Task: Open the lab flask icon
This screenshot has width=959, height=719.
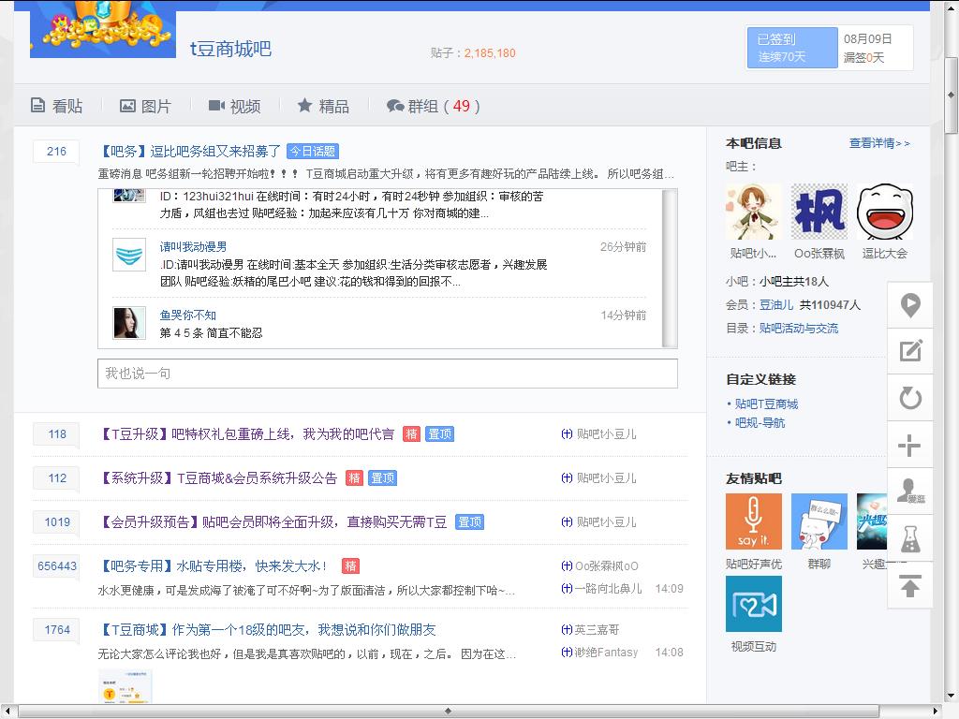Action: (909, 538)
